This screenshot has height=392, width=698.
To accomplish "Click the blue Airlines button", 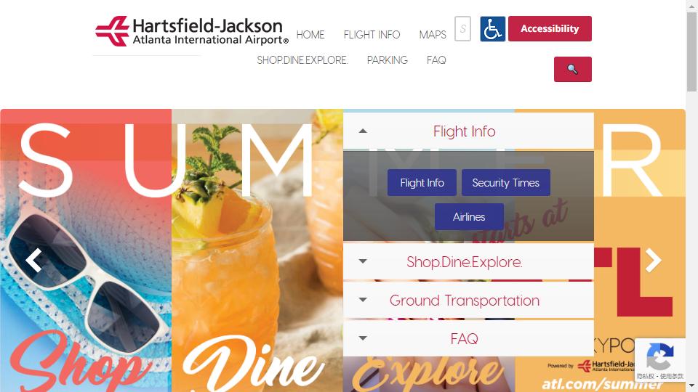I will point(469,217).
